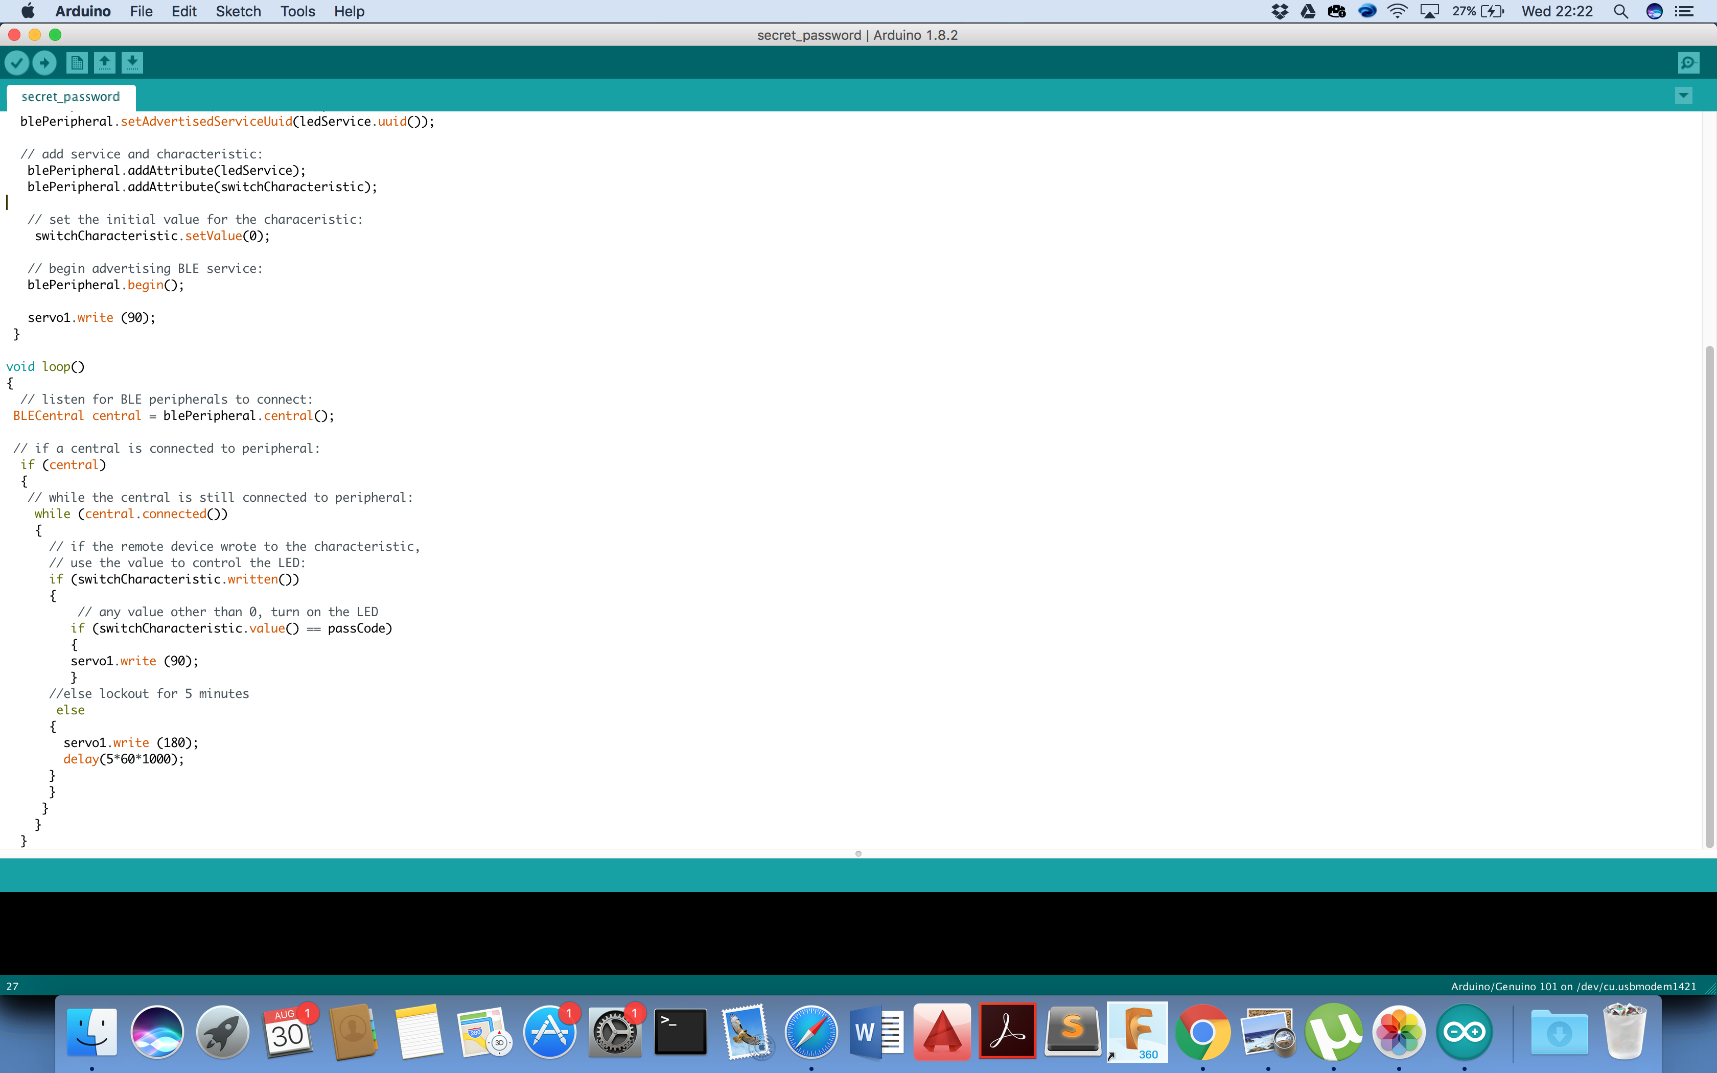Open the Downloads folder in the Dock
The width and height of the screenshot is (1717, 1073).
click(1559, 1032)
